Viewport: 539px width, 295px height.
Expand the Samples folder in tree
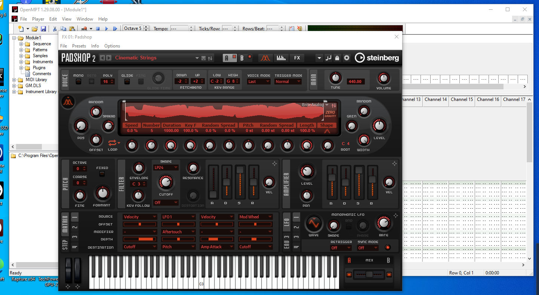pos(21,56)
